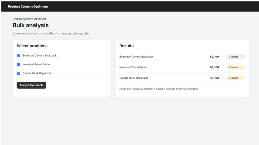Select the Everyday Canvas Backpack label in Select products

(40, 56)
